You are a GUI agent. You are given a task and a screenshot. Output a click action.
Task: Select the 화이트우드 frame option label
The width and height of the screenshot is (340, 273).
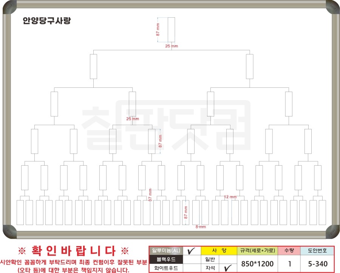(166, 268)
